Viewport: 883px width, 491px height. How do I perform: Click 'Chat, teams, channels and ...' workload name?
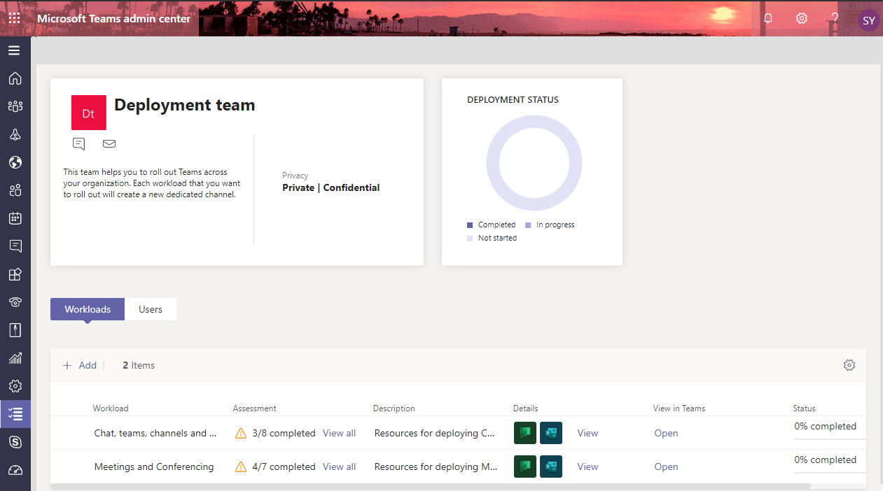click(x=155, y=433)
